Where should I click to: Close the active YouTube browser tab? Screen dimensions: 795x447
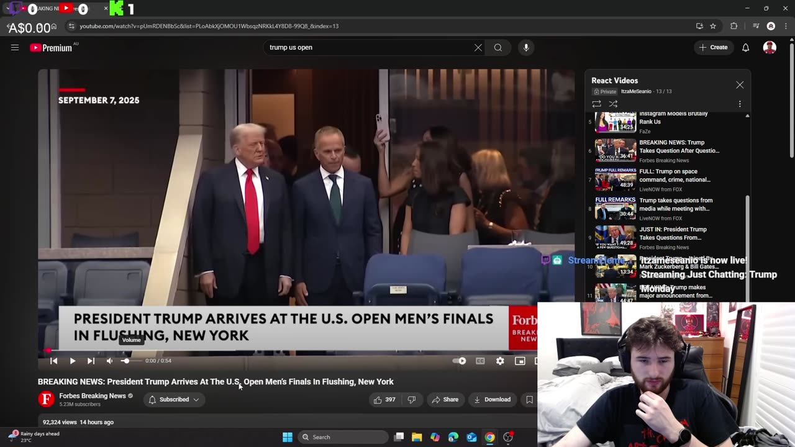coord(106,9)
